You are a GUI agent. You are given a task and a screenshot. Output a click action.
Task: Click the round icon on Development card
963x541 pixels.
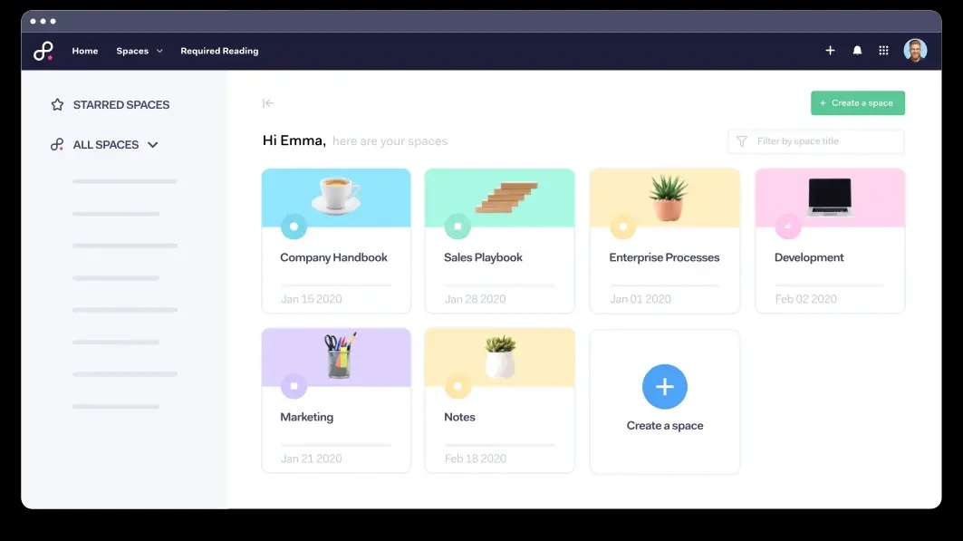pos(788,227)
